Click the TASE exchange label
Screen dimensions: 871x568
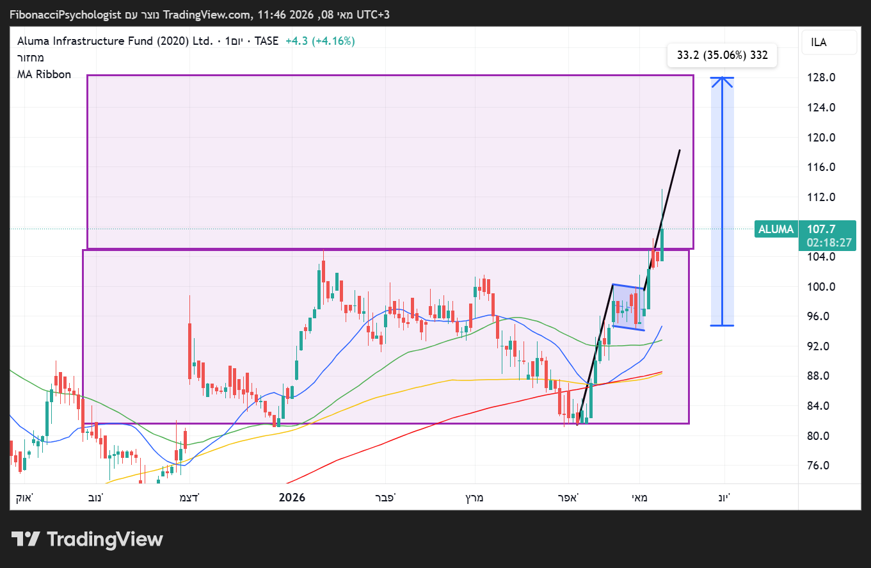pyautogui.click(x=266, y=41)
